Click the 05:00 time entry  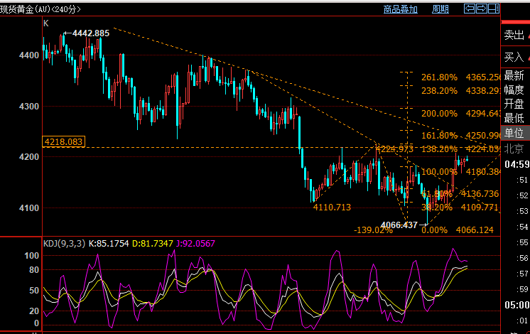[x=517, y=306]
